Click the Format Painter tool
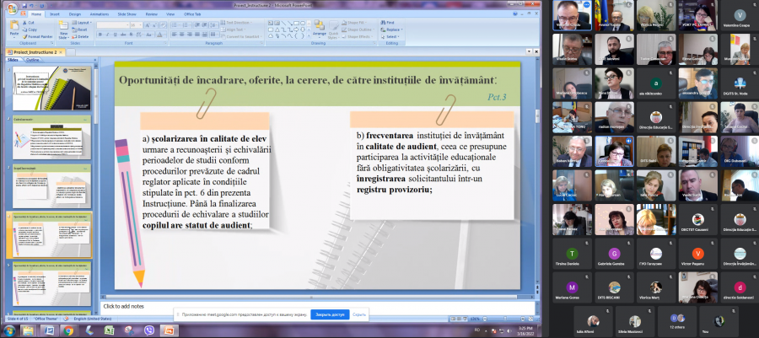759x338 pixels. (40, 37)
